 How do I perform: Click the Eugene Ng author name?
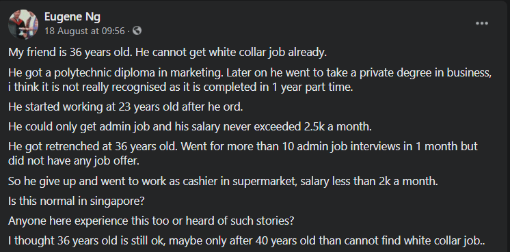(x=72, y=16)
